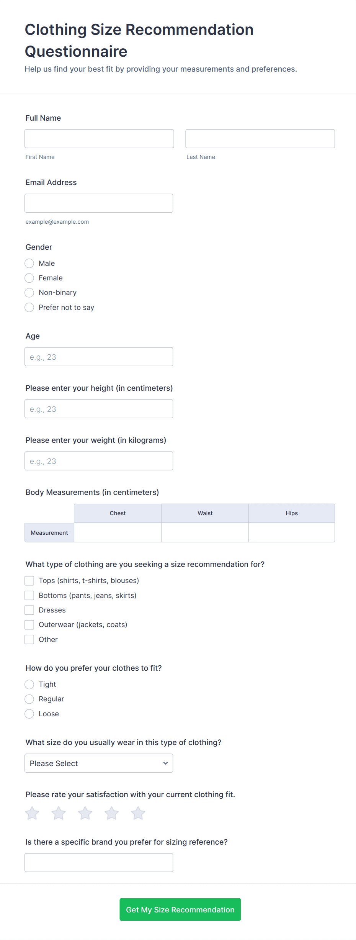
Task: Rate satisfaction with the first star
Action: point(32,813)
